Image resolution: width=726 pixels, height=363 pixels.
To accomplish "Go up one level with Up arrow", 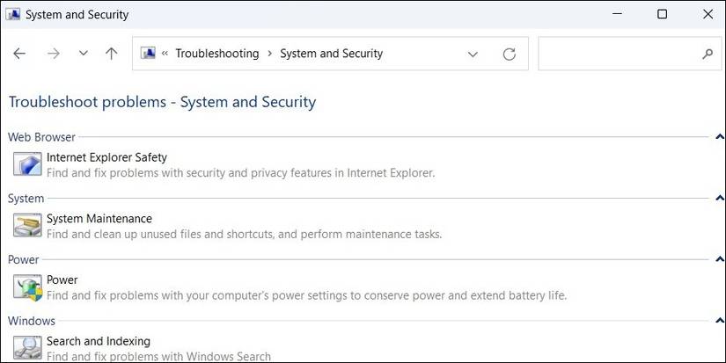I will 111,54.
